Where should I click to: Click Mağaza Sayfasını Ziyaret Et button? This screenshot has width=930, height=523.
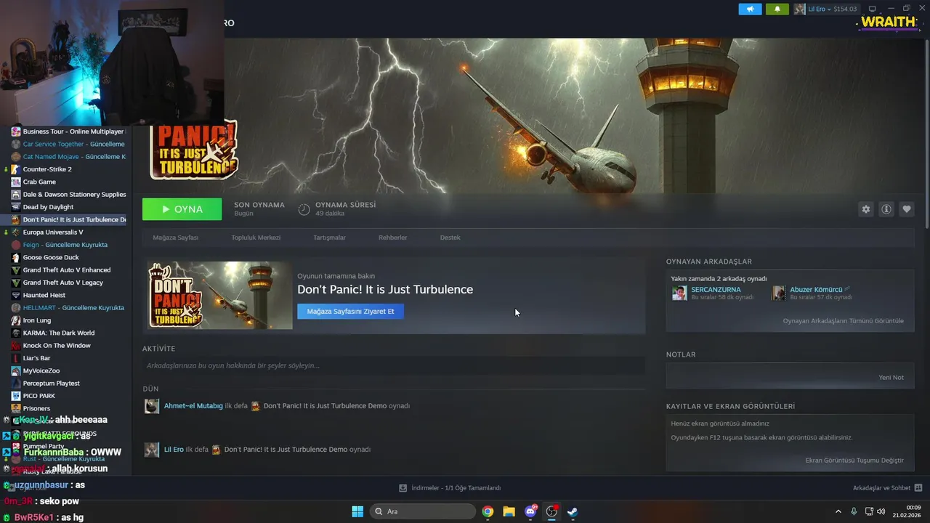350,311
